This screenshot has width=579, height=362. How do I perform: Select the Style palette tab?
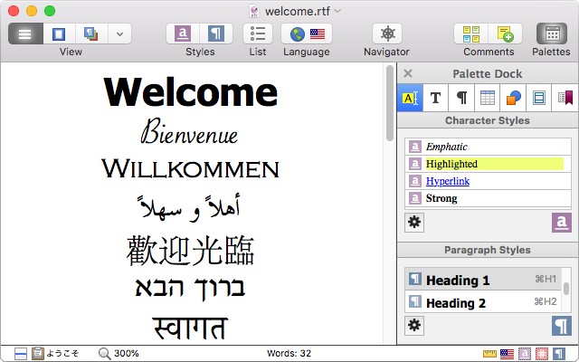(410, 98)
